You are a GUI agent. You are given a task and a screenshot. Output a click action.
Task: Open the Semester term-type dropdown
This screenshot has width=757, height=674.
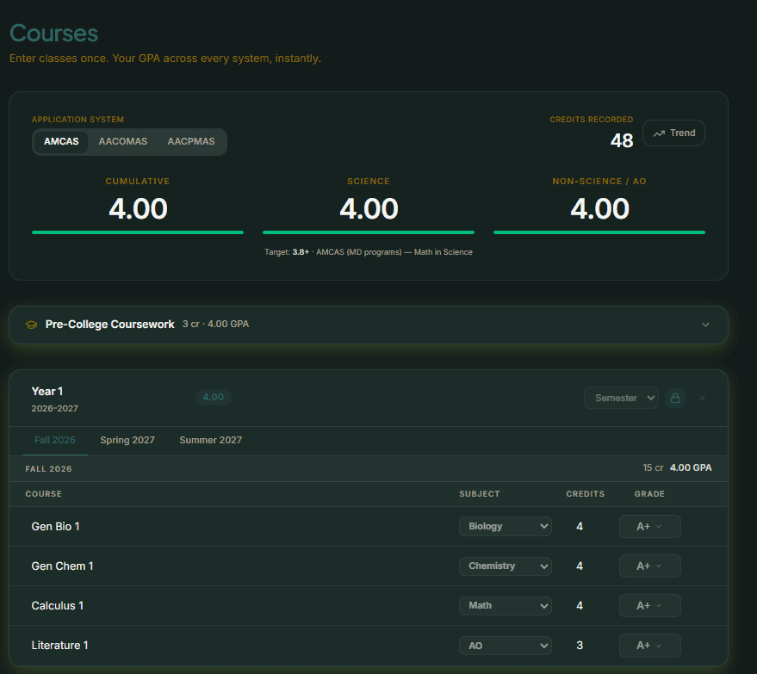coord(621,398)
